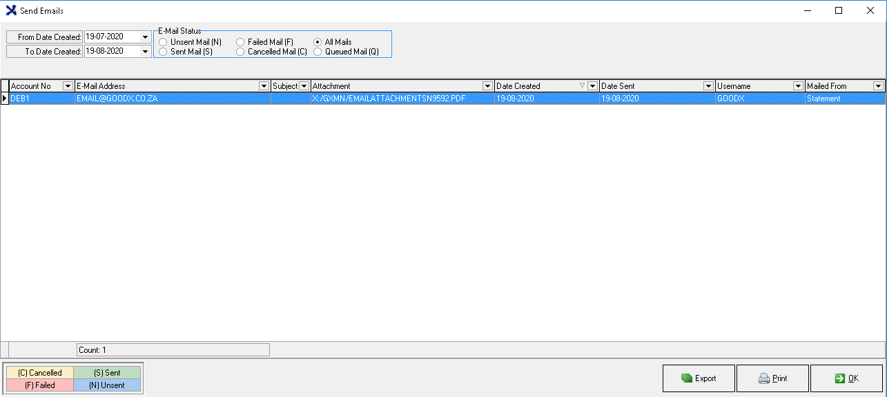Click the Export button
The width and height of the screenshot is (887, 397).
pos(699,378)
